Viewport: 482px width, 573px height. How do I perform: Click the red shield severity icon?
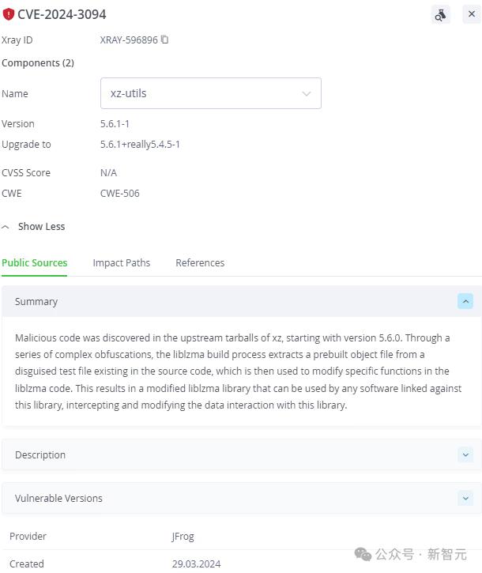[x=9, y=14]
